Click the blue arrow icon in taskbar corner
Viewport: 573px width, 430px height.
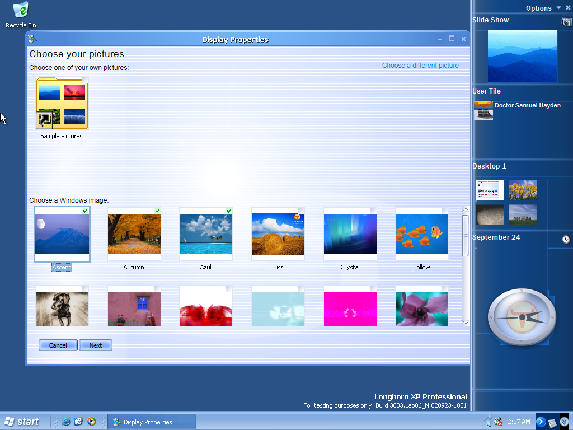click(541, 422)
